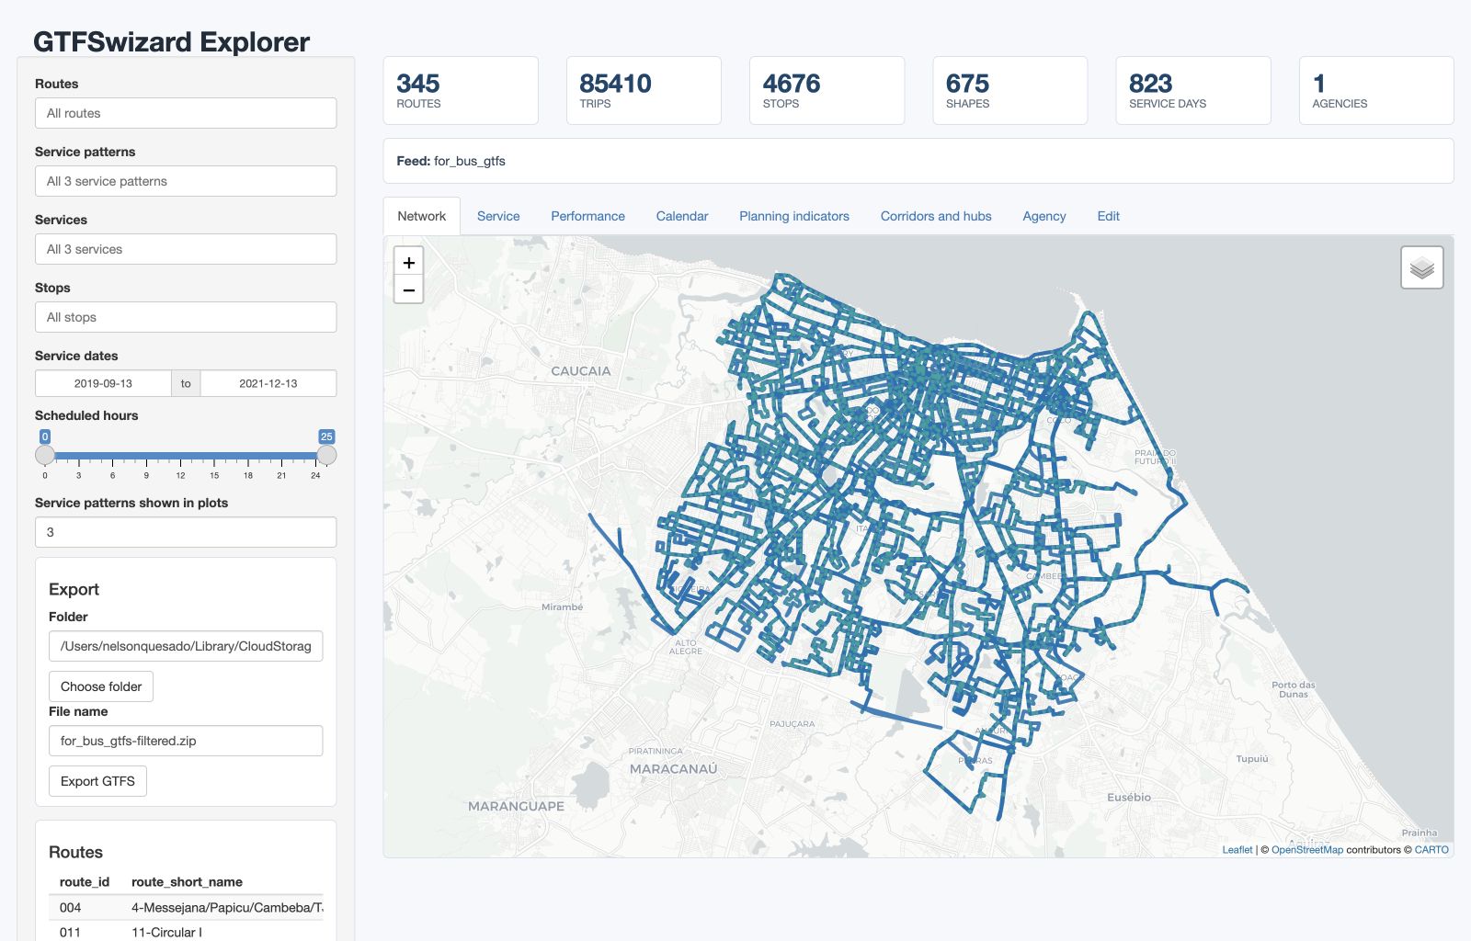
Task: Switch to the Service tab
Action: tap(498, 216)
